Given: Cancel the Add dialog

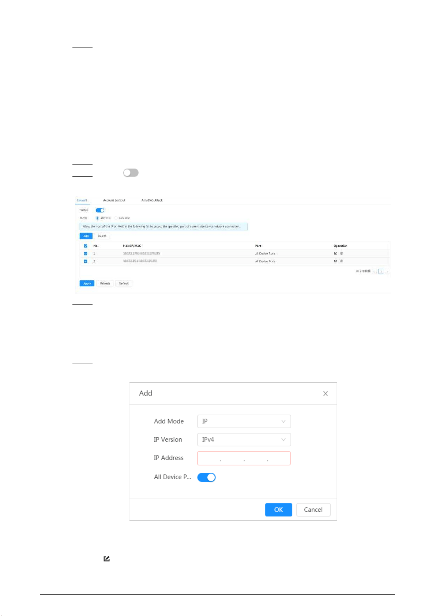Looking at the screenshot, I should pyautogui.click(x=313, y=510).
